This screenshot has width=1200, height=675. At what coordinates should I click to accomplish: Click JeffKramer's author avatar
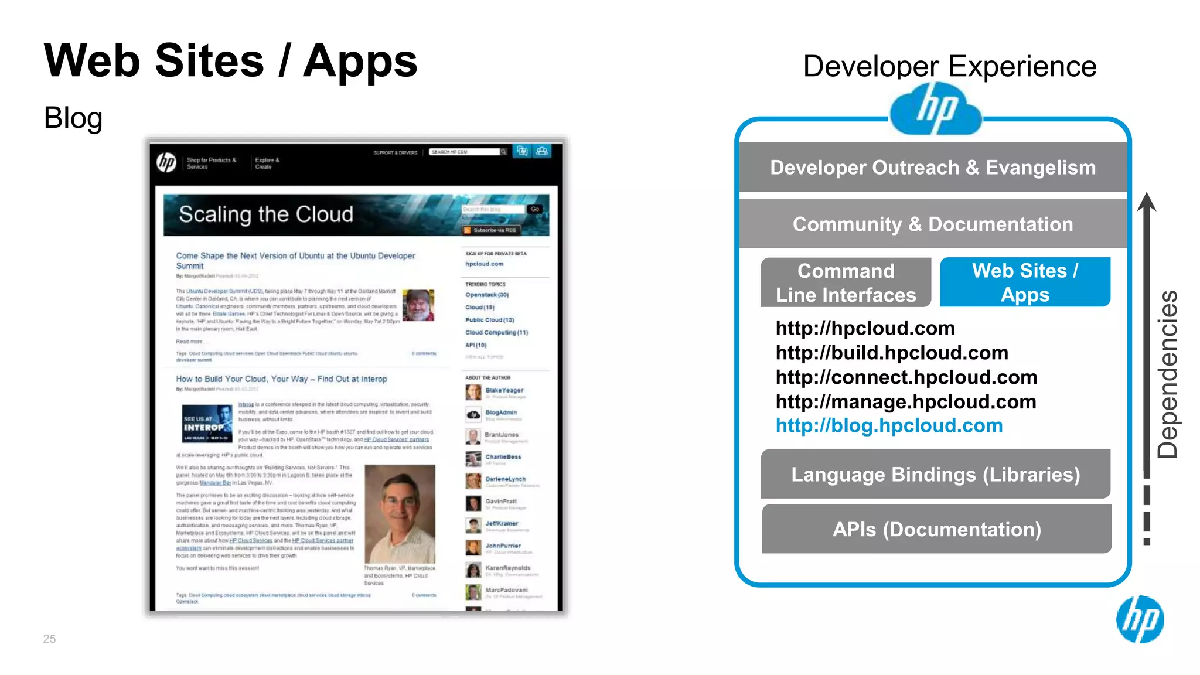pos(473,526)
